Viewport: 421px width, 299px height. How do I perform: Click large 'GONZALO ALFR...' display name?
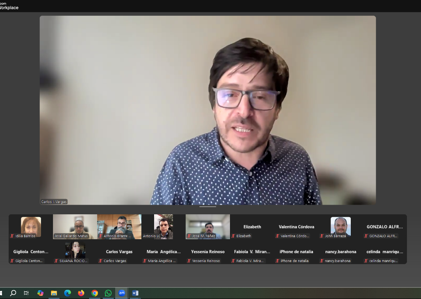(x=385, y=227)
